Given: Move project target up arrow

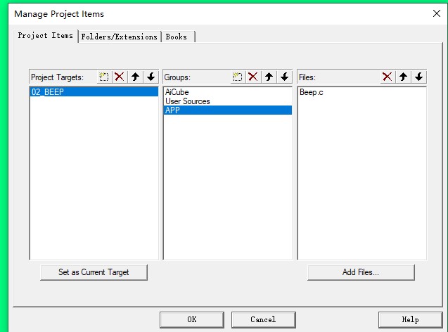Looking at the screenshot, I should point(135,77).
